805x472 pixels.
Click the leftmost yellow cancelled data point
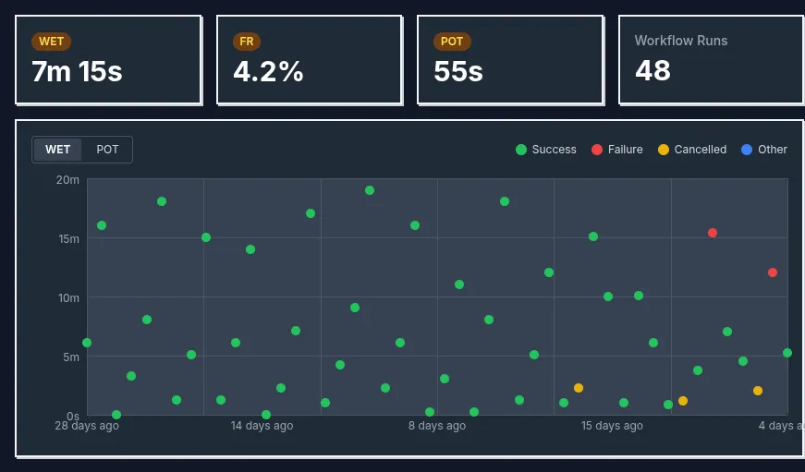[x=579, y=388]
